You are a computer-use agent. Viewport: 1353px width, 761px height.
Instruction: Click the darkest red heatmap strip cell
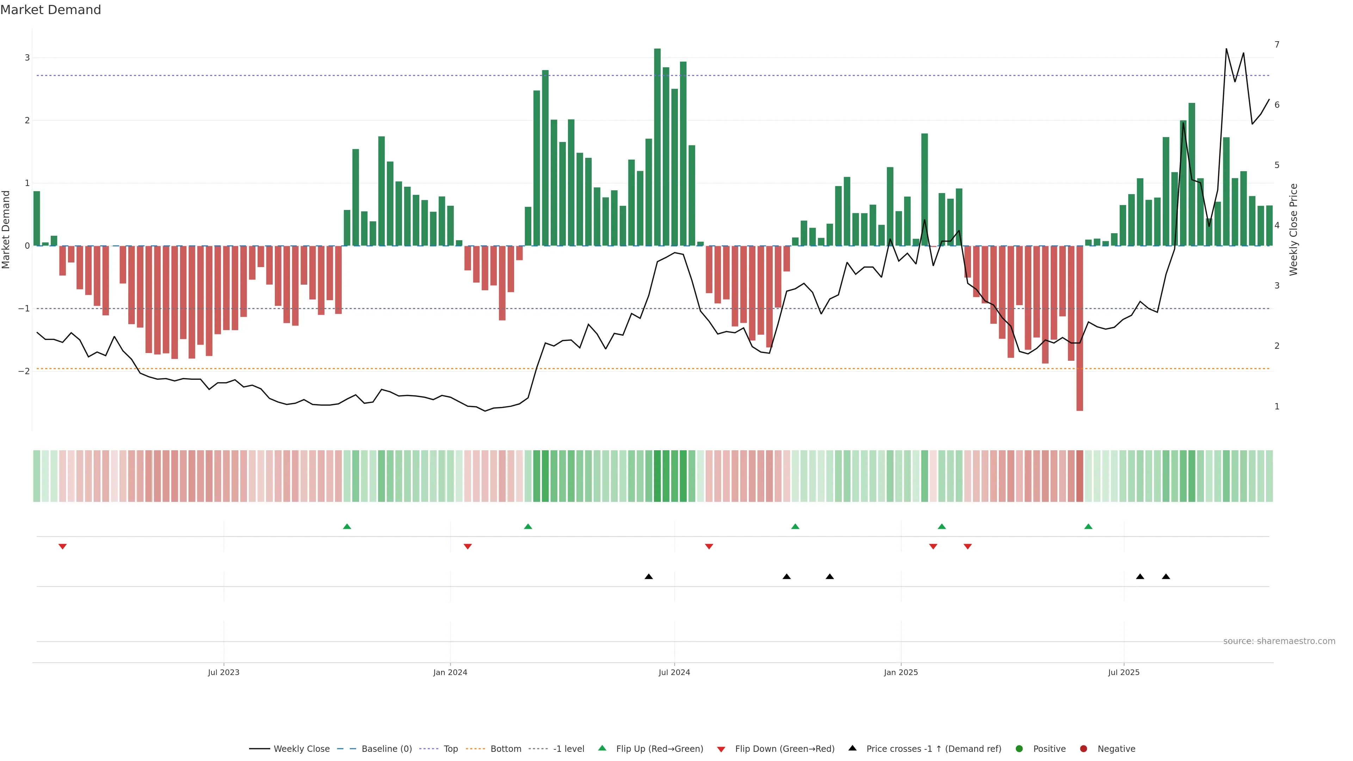pyautogui.click(x=1079, y=476)
